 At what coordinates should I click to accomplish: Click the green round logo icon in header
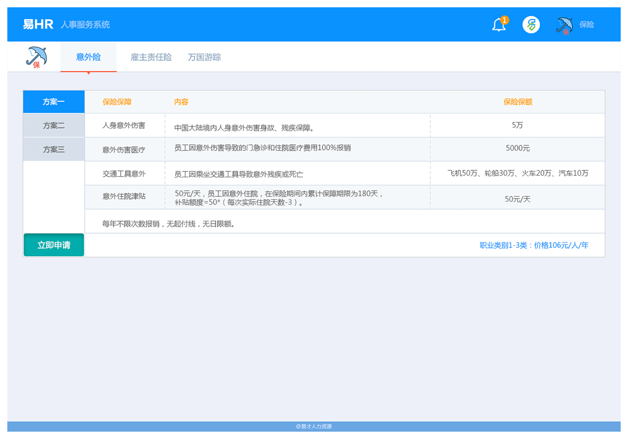pos(531,25)
